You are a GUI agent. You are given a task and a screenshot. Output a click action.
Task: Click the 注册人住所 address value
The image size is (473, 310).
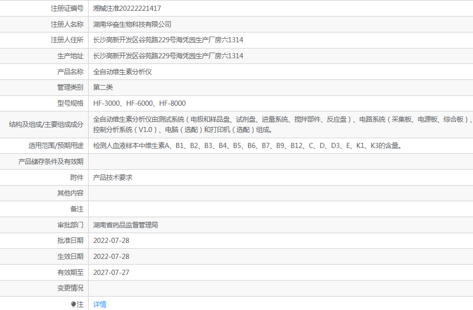point(168,40)
